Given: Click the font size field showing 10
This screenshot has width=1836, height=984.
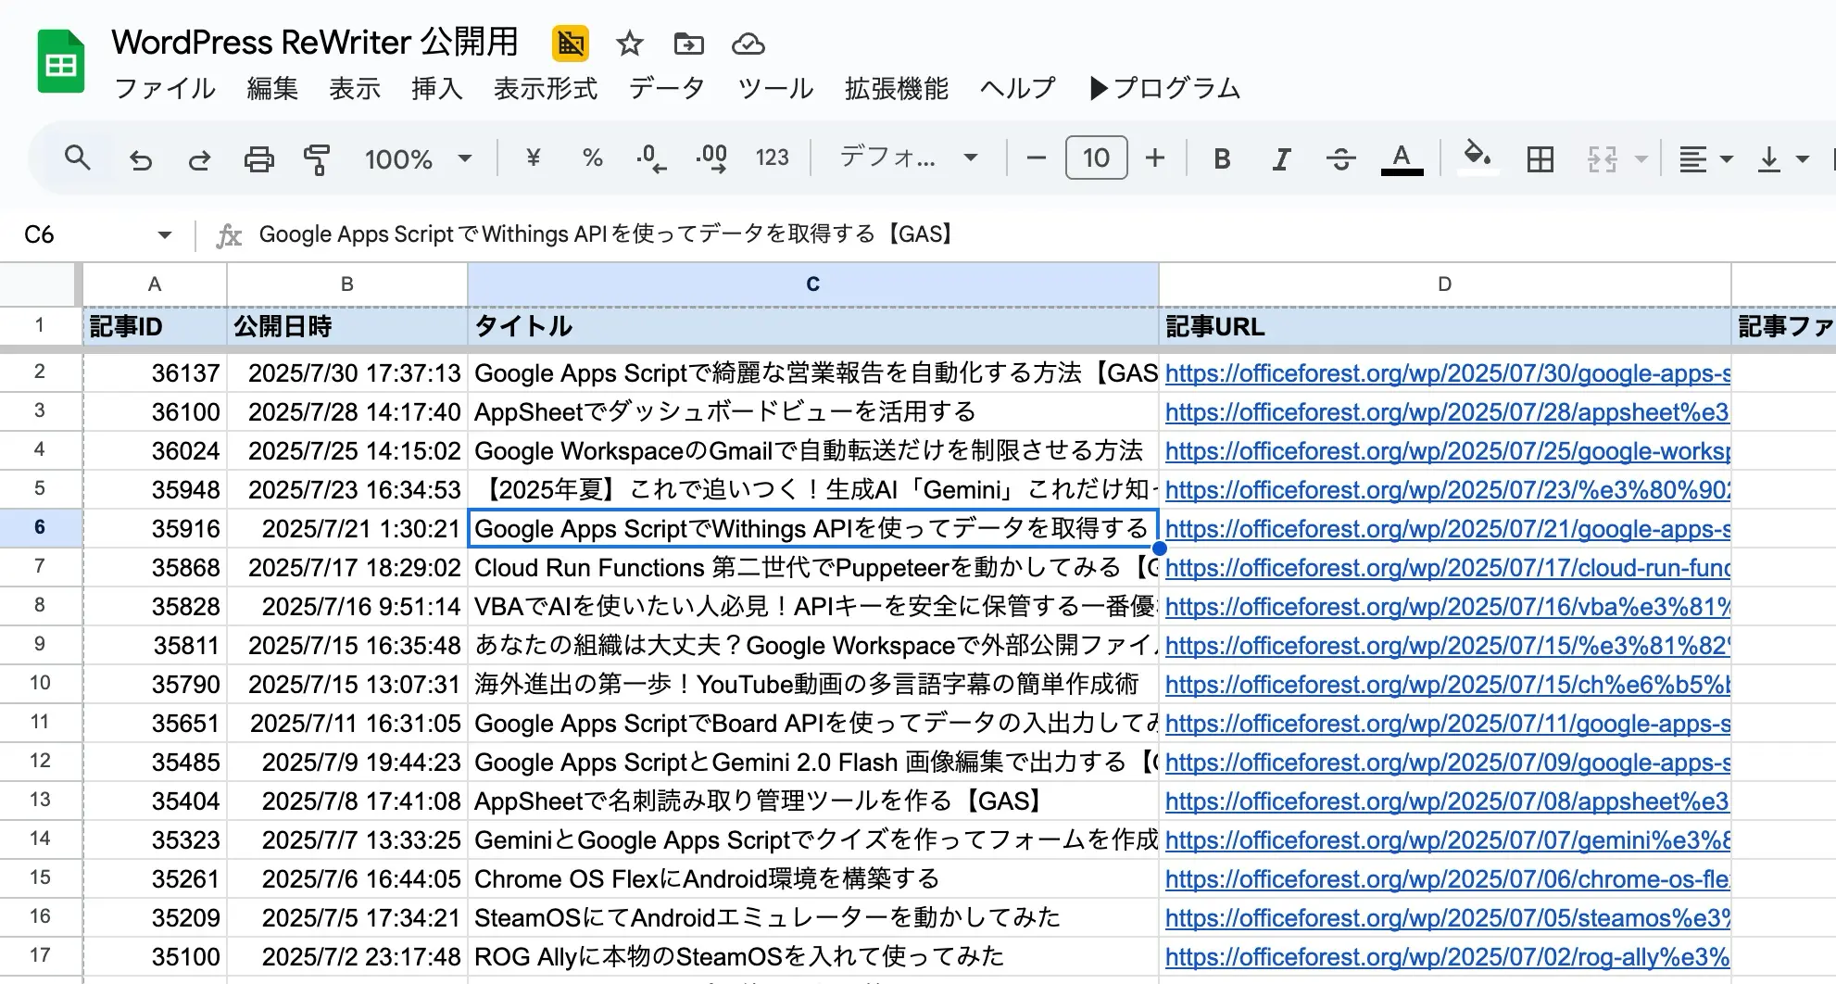Looking at the screenshot, I should pos(1096,158).
